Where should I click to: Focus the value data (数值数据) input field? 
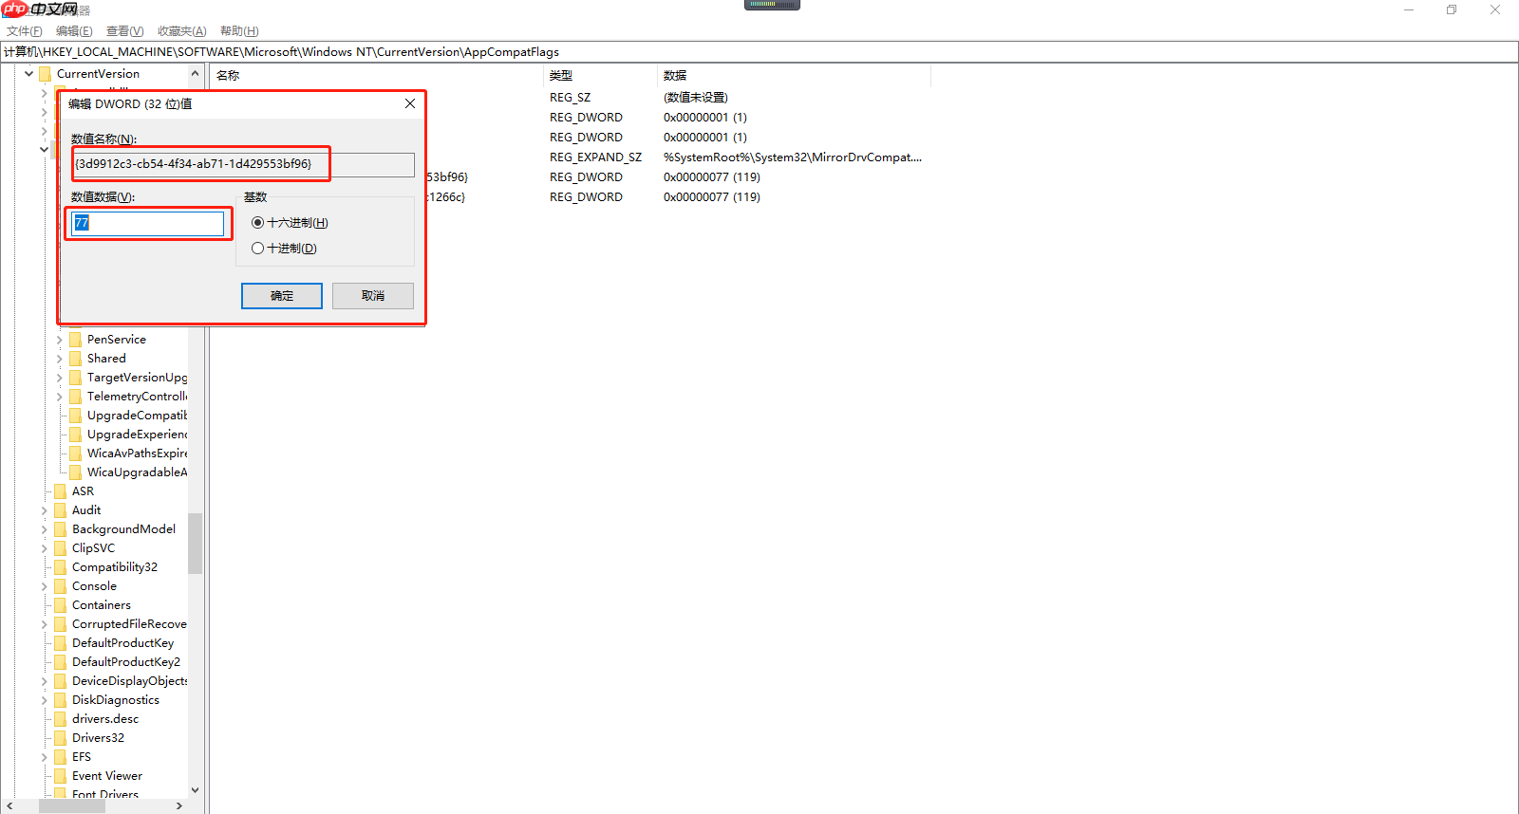(149, 223)
